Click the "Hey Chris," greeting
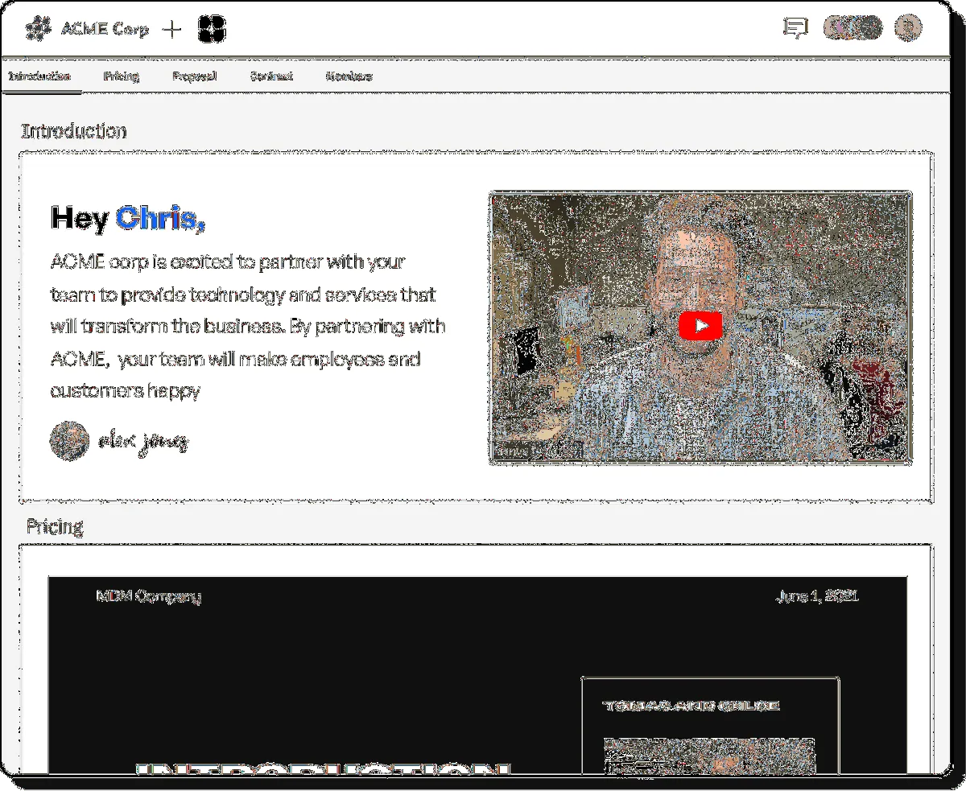 (x=128, y=218)
